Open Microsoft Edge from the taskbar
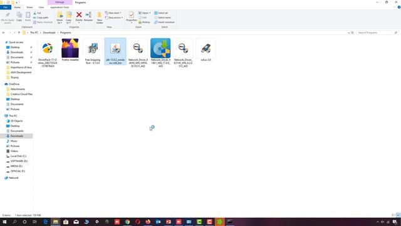The height and width of the screenshot is (226, 401). tap(45, 222)
